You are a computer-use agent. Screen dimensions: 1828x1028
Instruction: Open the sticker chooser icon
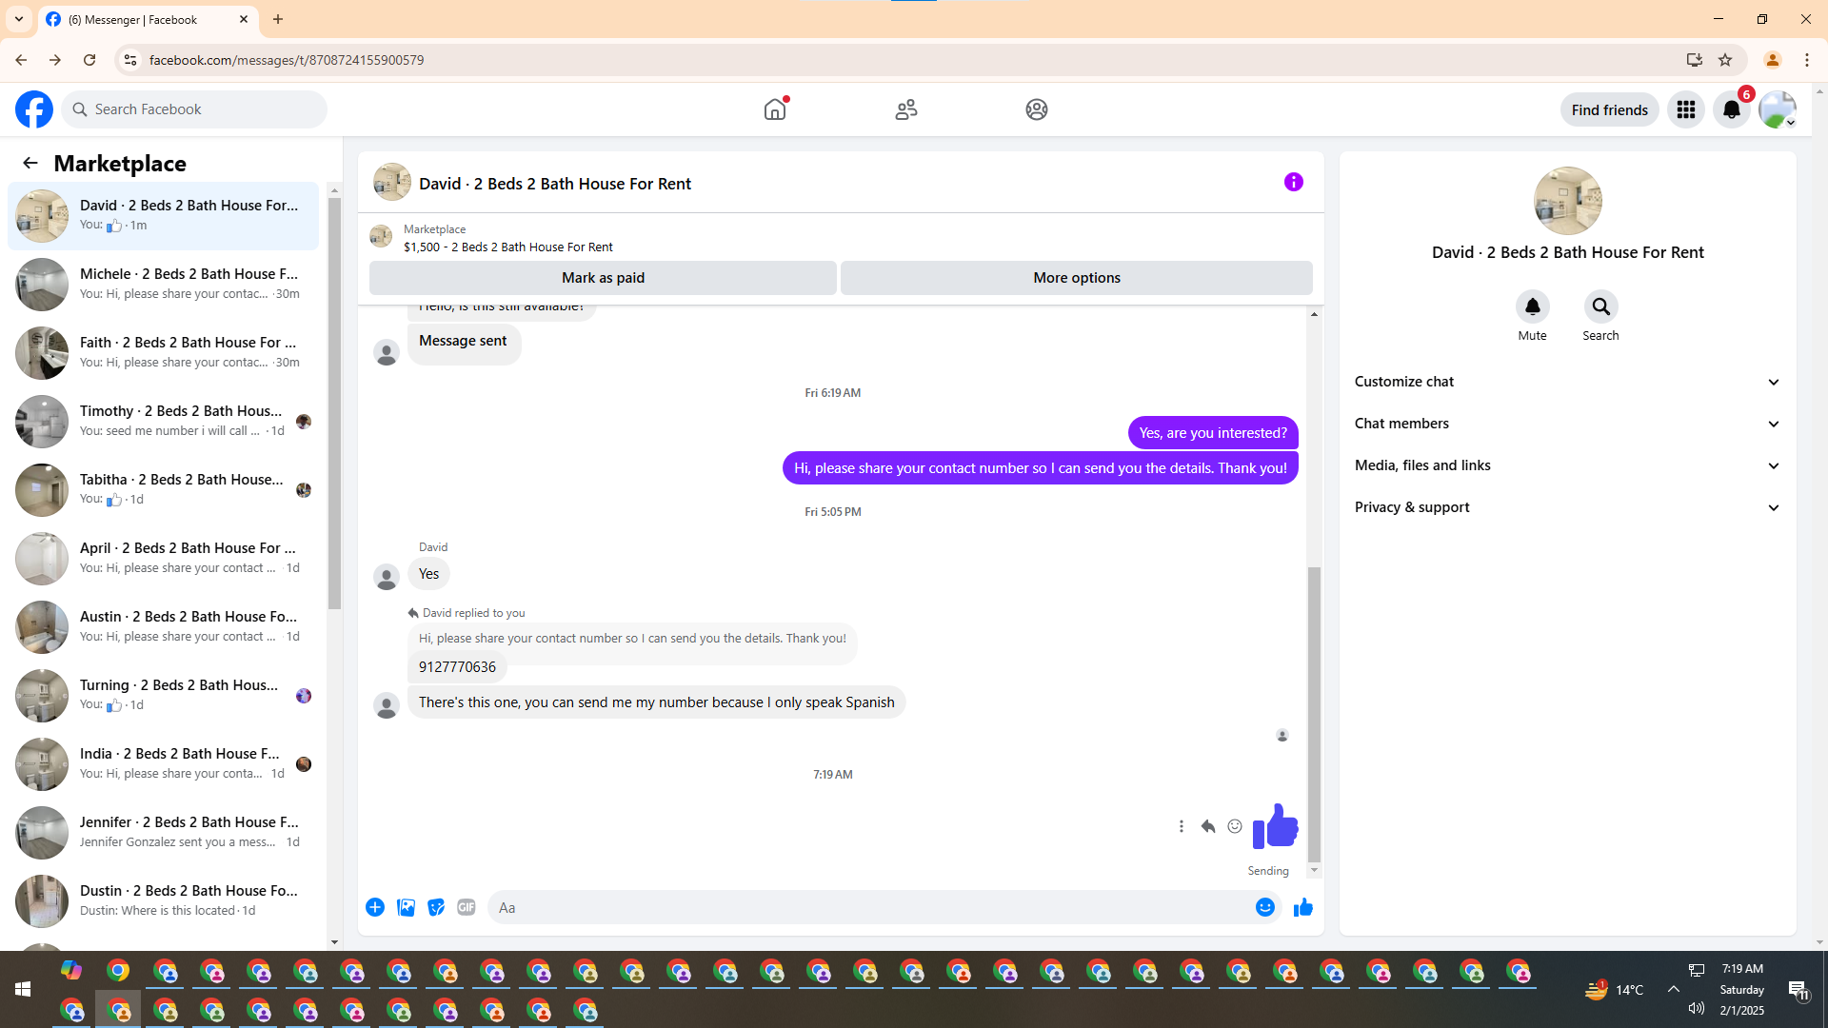coord(436,907)
